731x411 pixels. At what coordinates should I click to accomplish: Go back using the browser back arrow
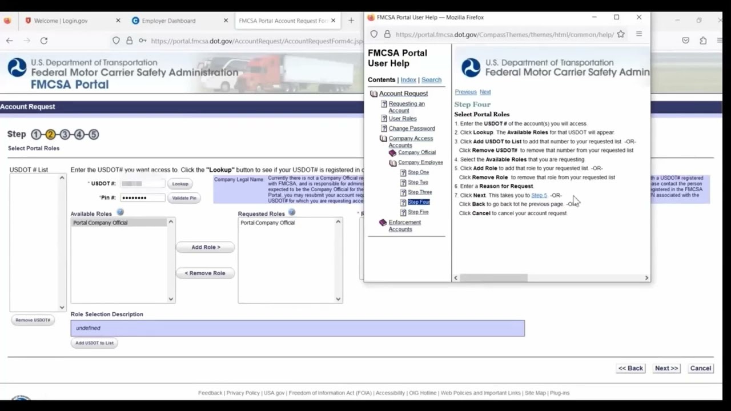pyautogui.click(x=10, y=41)
